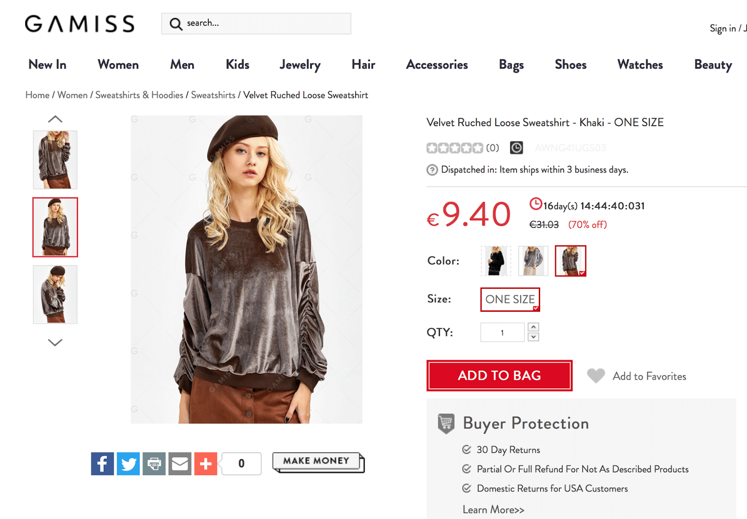The height and width of the screenshot is (519, 747).
Task: Click the search magnifier icon
Action: (176, 24)
